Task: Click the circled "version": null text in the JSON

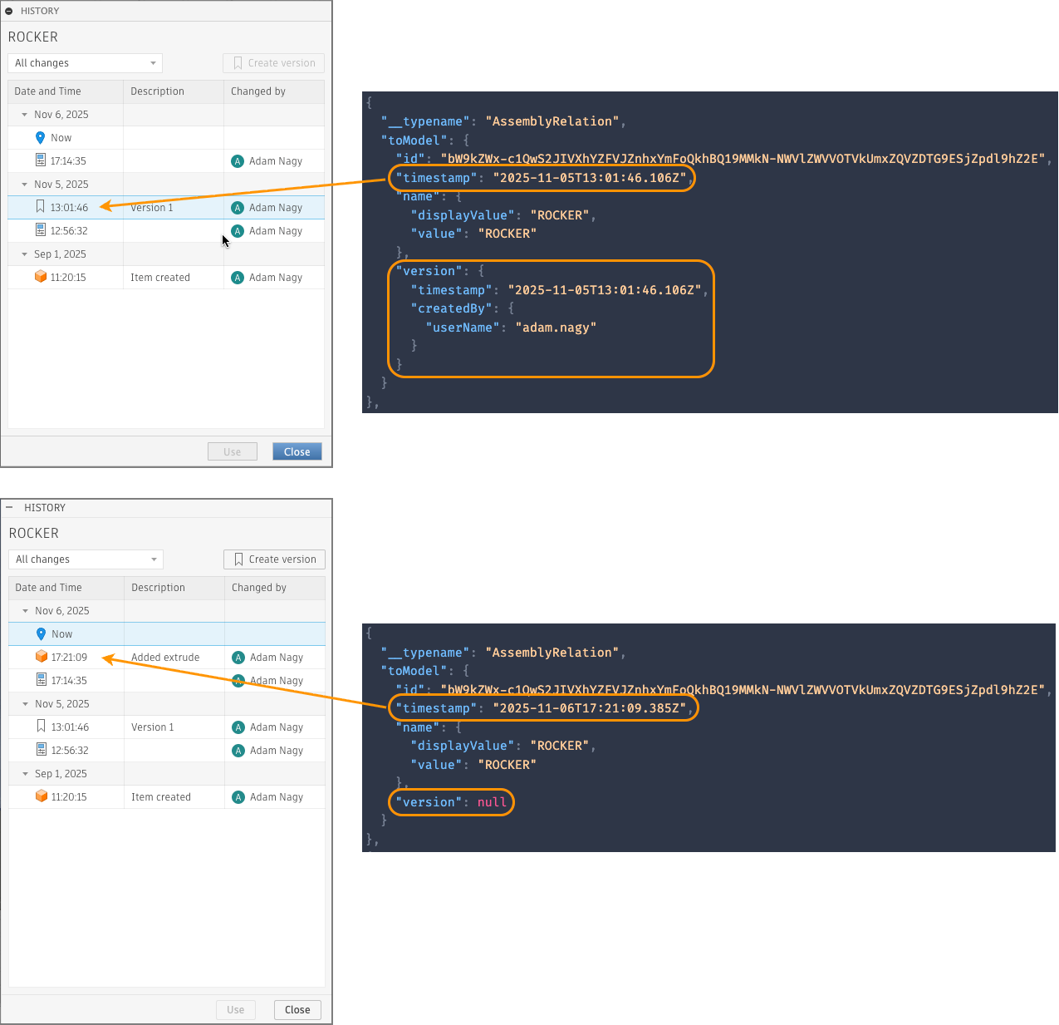Action: point(452,802)
